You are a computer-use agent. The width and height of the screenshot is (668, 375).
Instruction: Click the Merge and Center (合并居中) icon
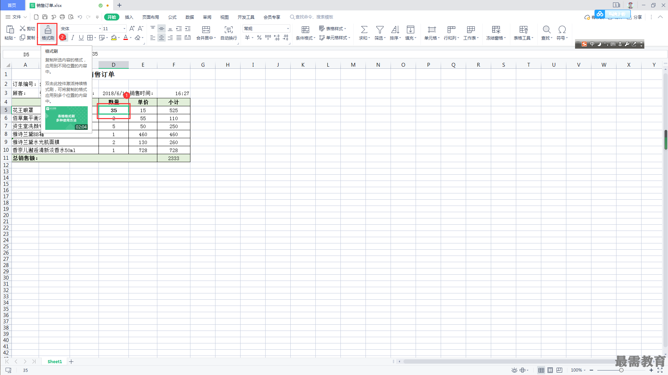206,30
